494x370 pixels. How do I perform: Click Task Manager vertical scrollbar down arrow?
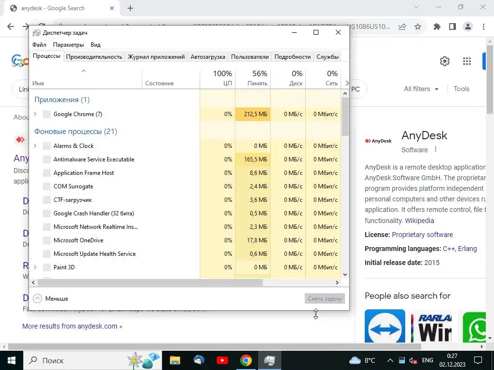tap(345, 274)
